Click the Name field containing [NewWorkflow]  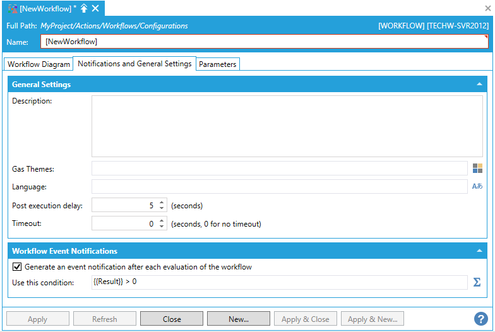[264, 42]
